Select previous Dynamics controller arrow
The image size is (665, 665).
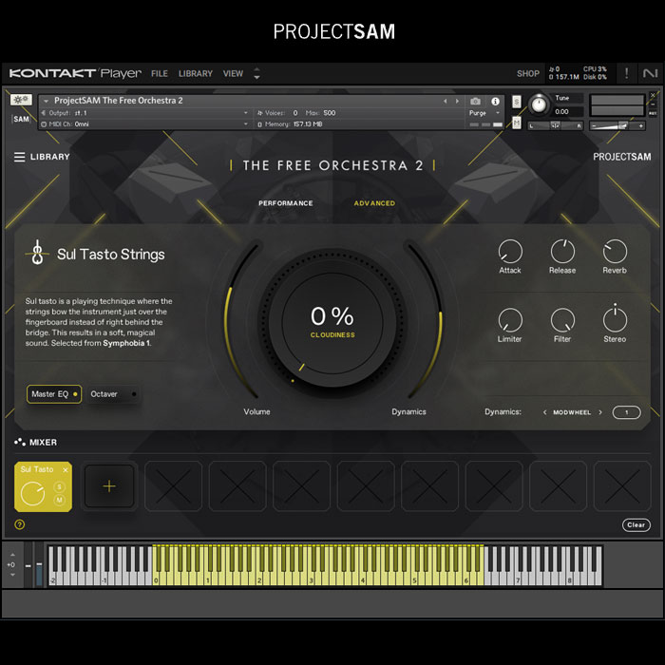pyautogui.click(x=545, y=412)
